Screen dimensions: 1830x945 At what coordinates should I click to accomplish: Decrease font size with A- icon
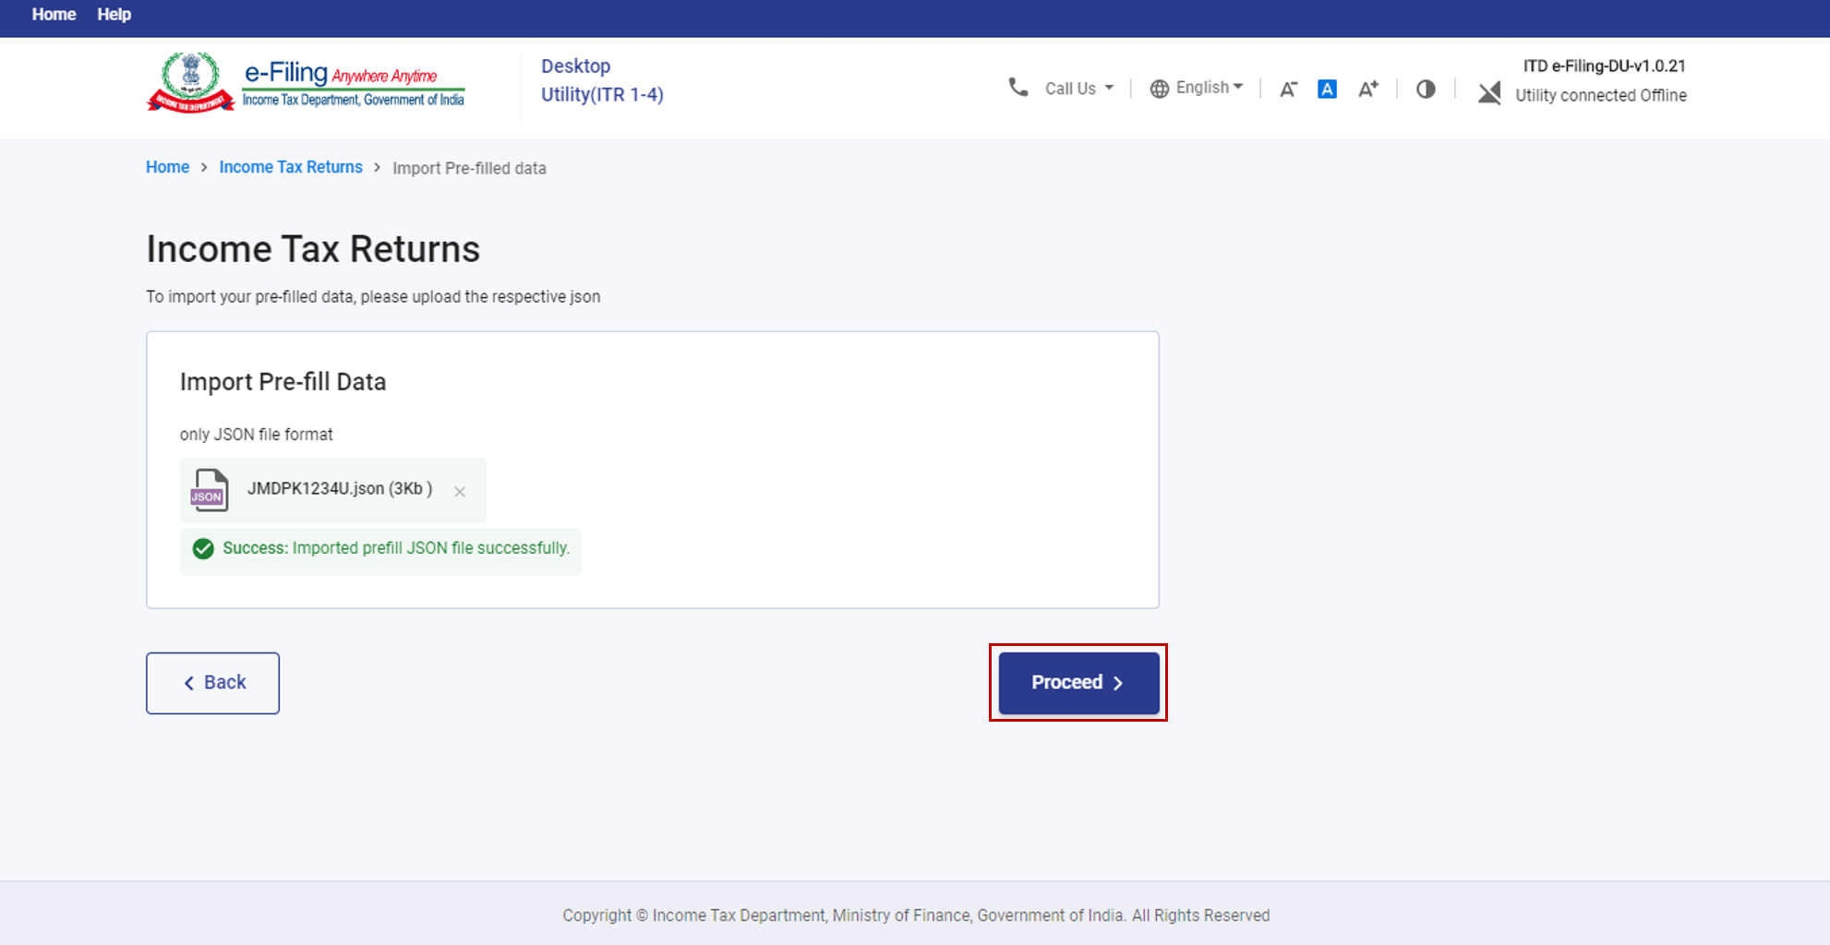tap(1288, 89)
